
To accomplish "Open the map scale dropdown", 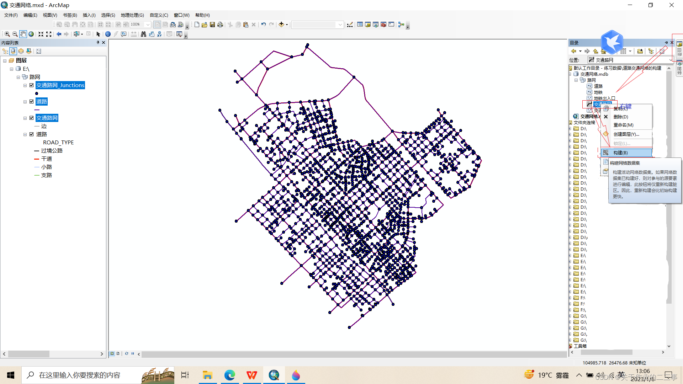I will point(340,25).
